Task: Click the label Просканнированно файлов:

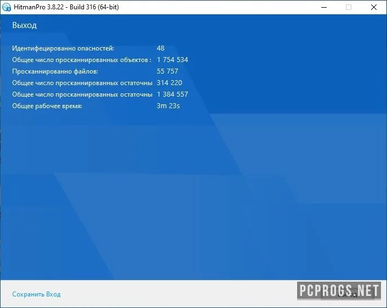Action: pyautogui.click(x=55, y=71)
